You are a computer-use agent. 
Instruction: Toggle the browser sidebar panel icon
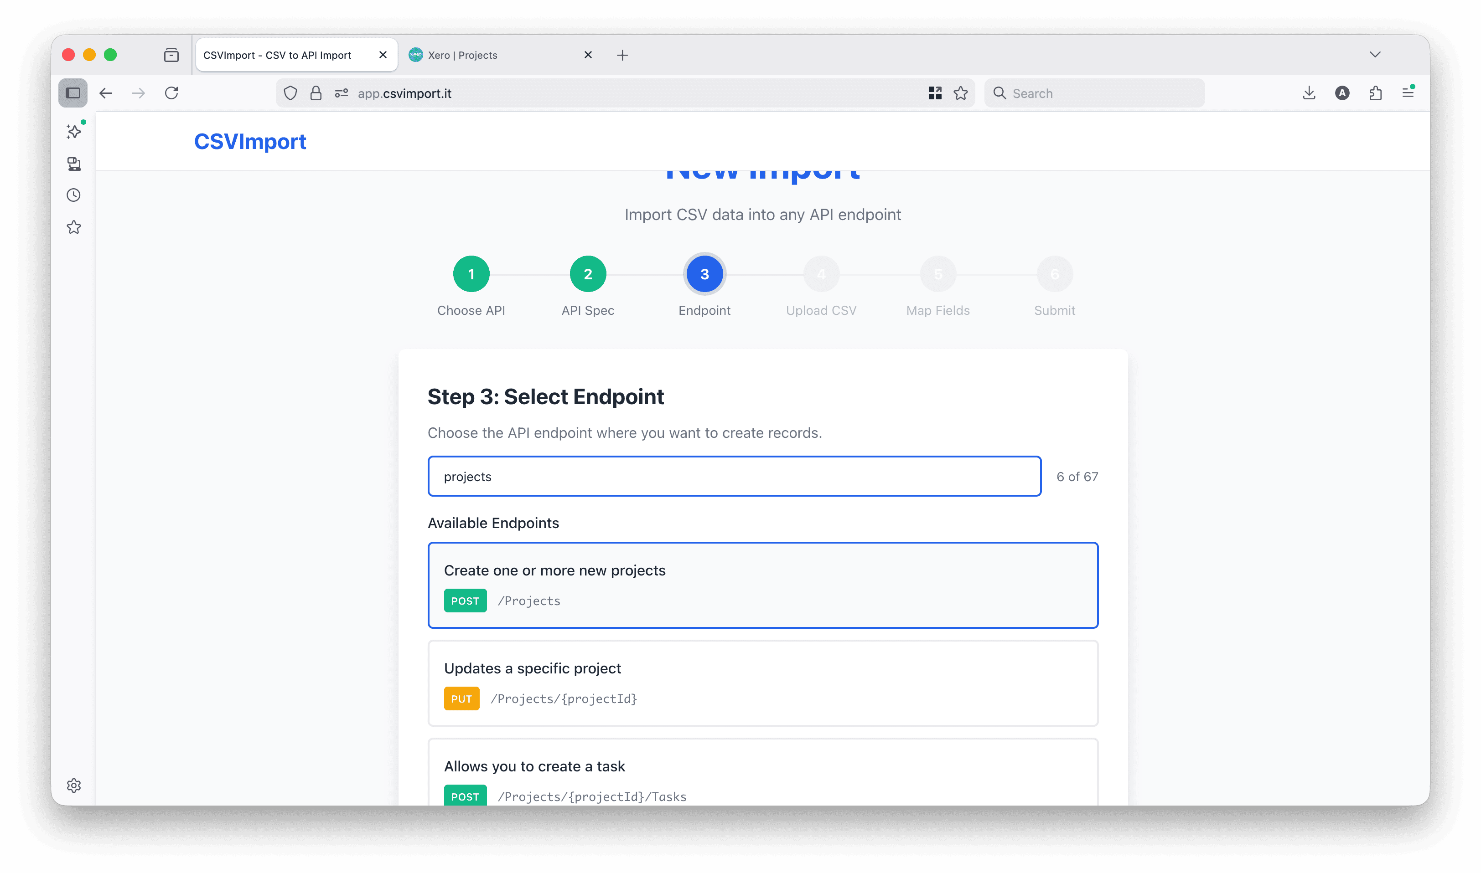pos(73,93)
